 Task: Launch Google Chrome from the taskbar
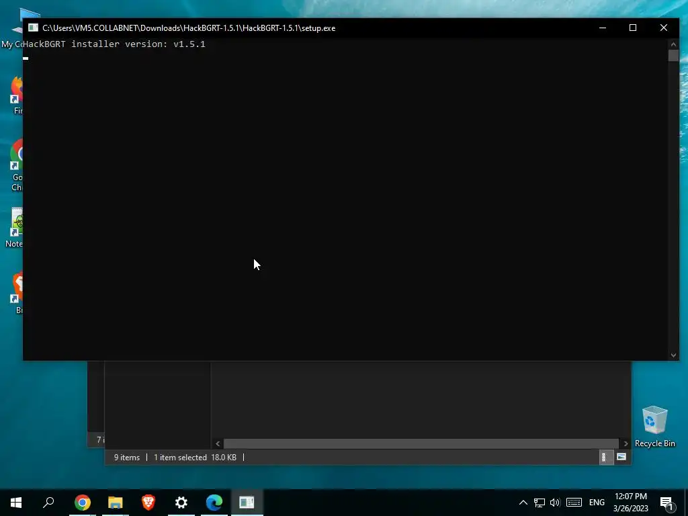pos(83,503)
